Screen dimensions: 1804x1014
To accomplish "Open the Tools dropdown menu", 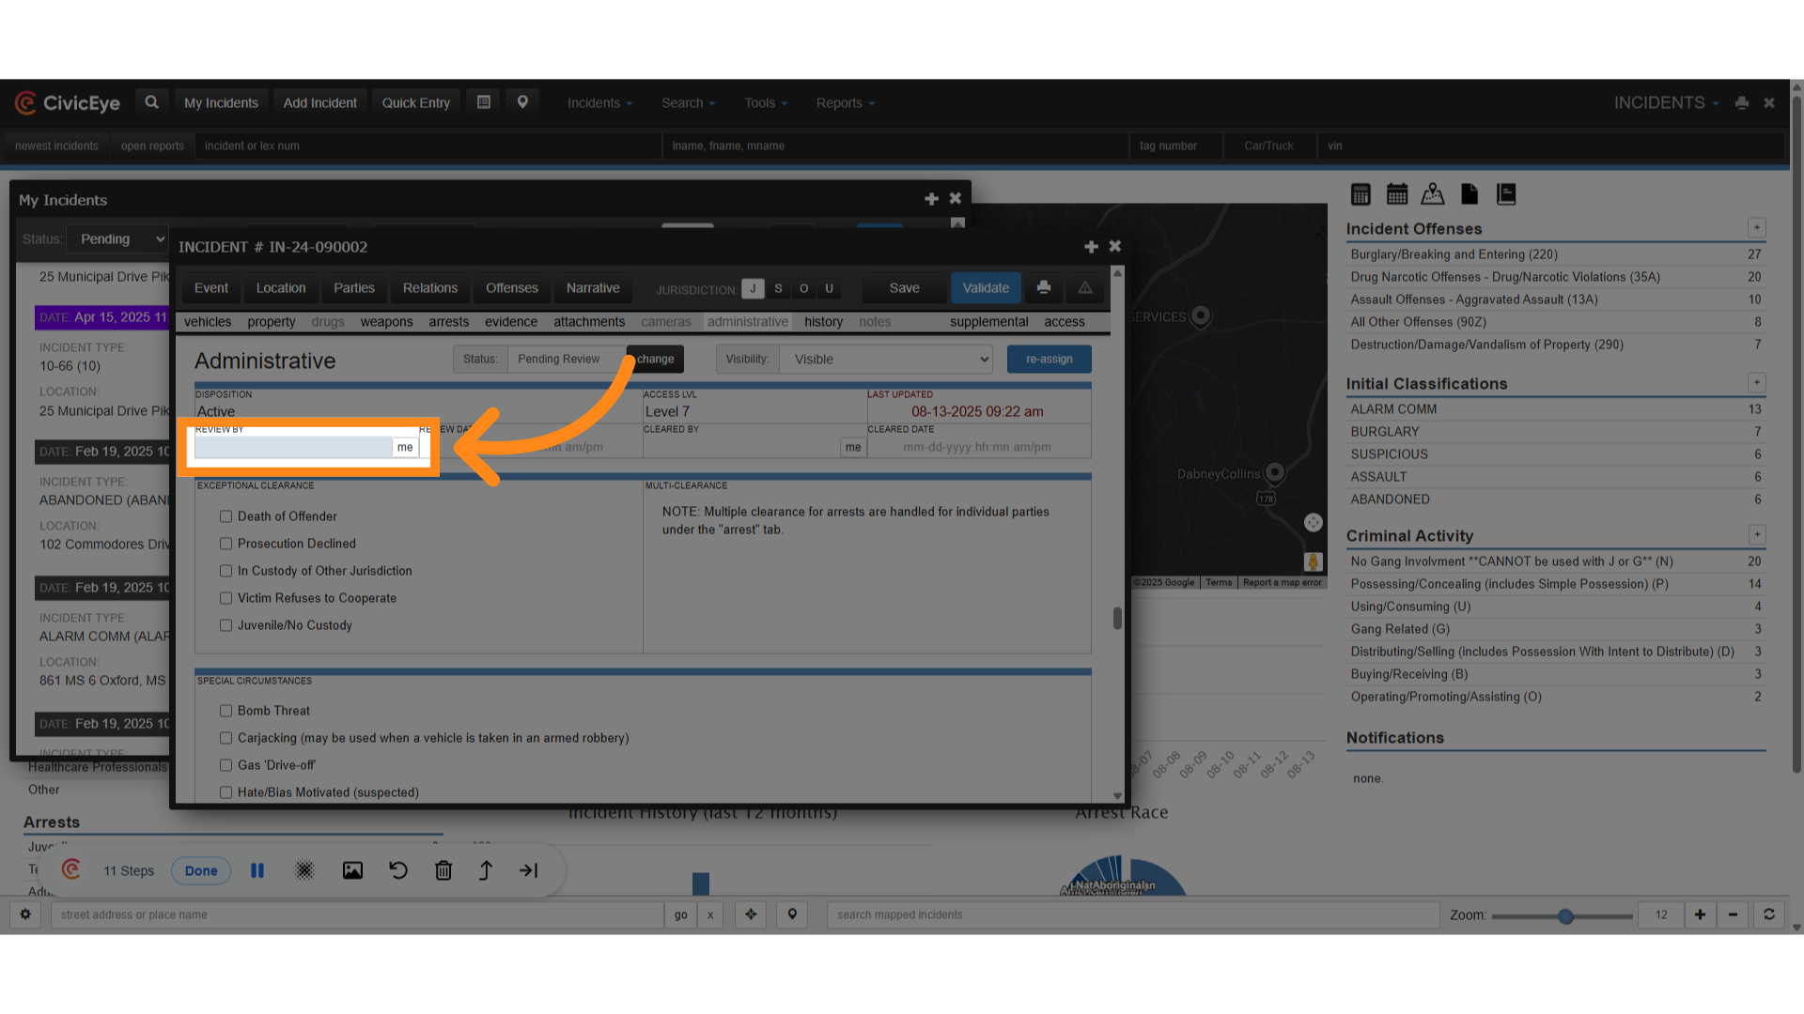I will click(x=766, y=103).
